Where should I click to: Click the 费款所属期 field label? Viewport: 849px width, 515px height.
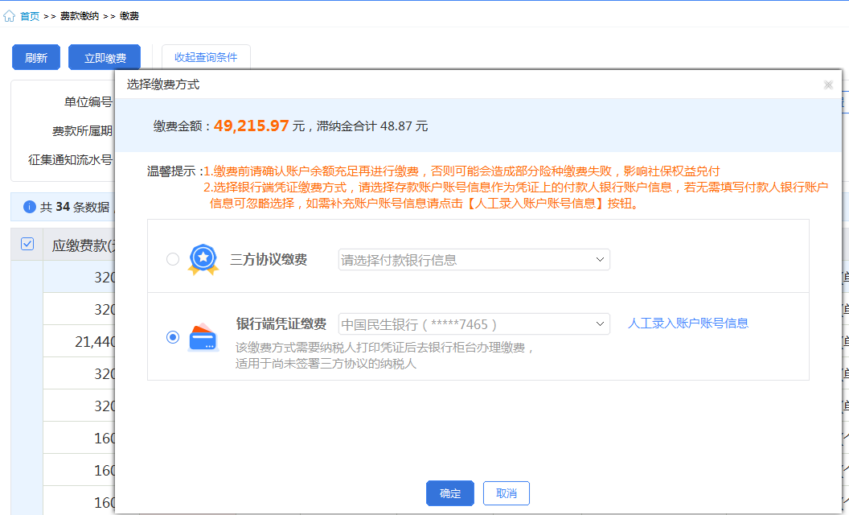click(82, 131)
